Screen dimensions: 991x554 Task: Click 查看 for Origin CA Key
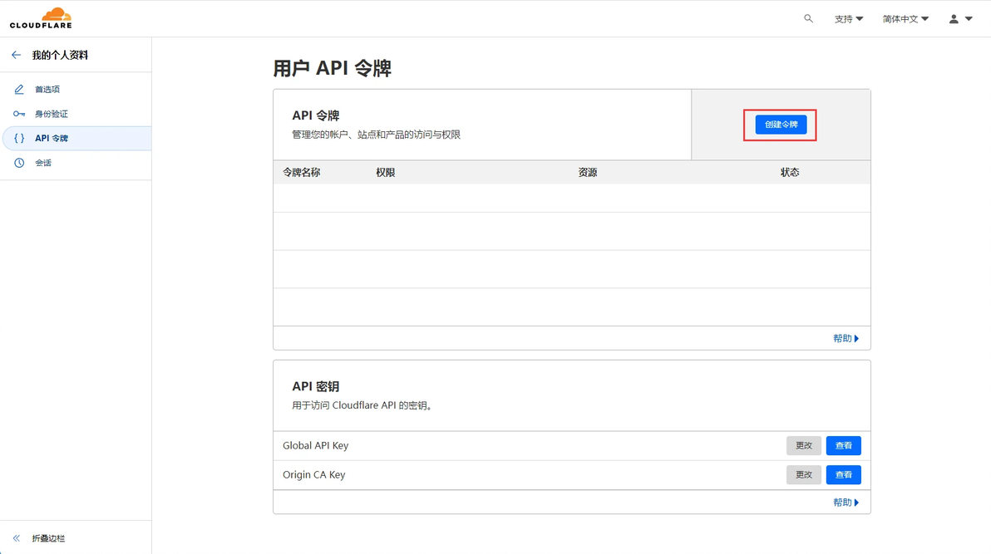843,475
